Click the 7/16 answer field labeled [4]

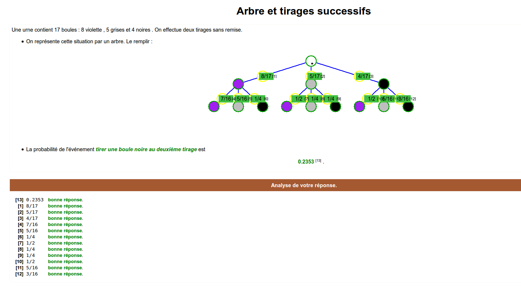pos(226,99)
